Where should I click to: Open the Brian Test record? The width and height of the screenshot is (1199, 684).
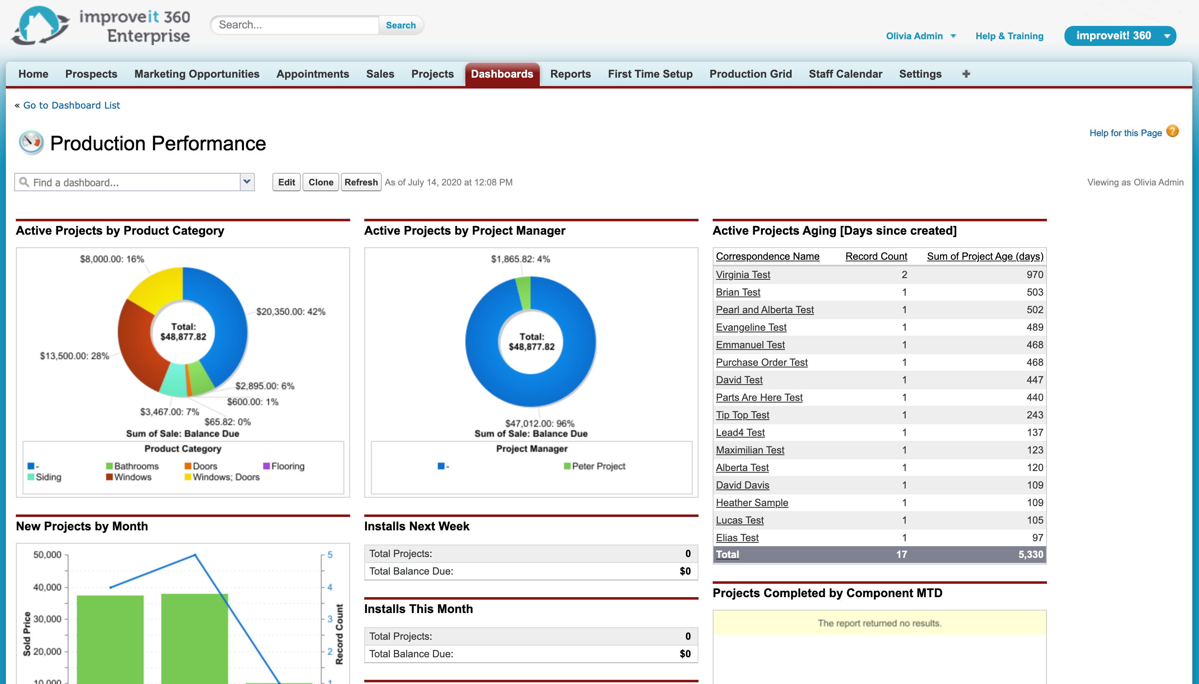(x=737, y=292)
